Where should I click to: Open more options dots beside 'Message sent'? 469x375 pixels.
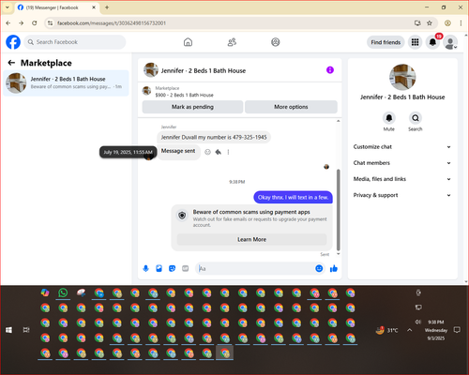point(228,152)
